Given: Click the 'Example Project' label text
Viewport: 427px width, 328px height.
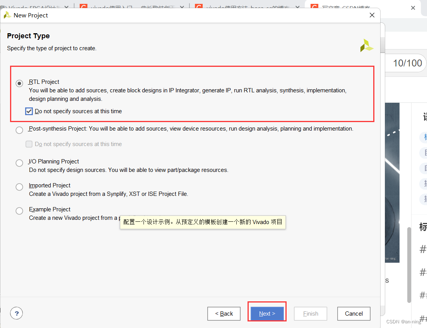Looking at the screenshot, I should pyautogui.click(x=50, y=209).
